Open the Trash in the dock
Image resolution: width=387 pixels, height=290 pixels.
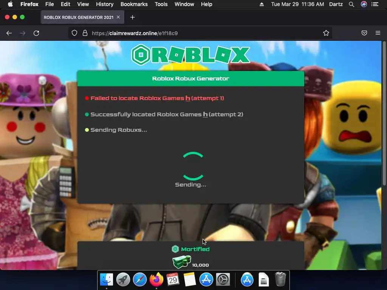280,279
